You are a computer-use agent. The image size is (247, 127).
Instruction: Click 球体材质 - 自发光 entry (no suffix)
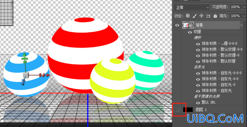(x=217, y=91)
